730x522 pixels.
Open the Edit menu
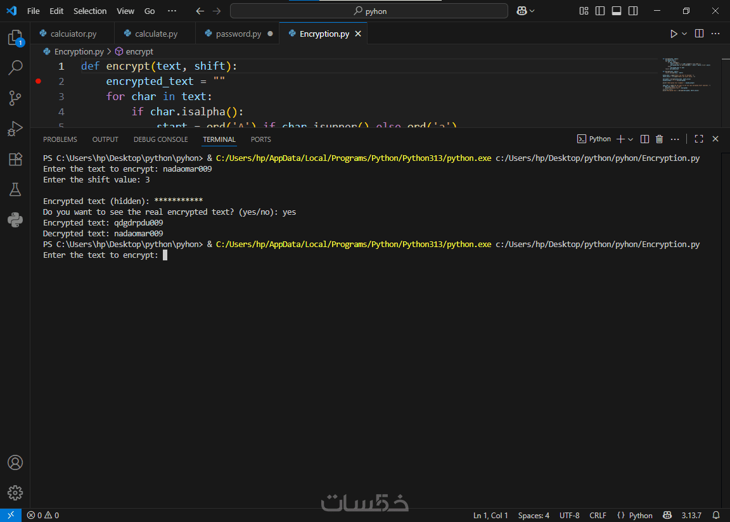point(56,11)
